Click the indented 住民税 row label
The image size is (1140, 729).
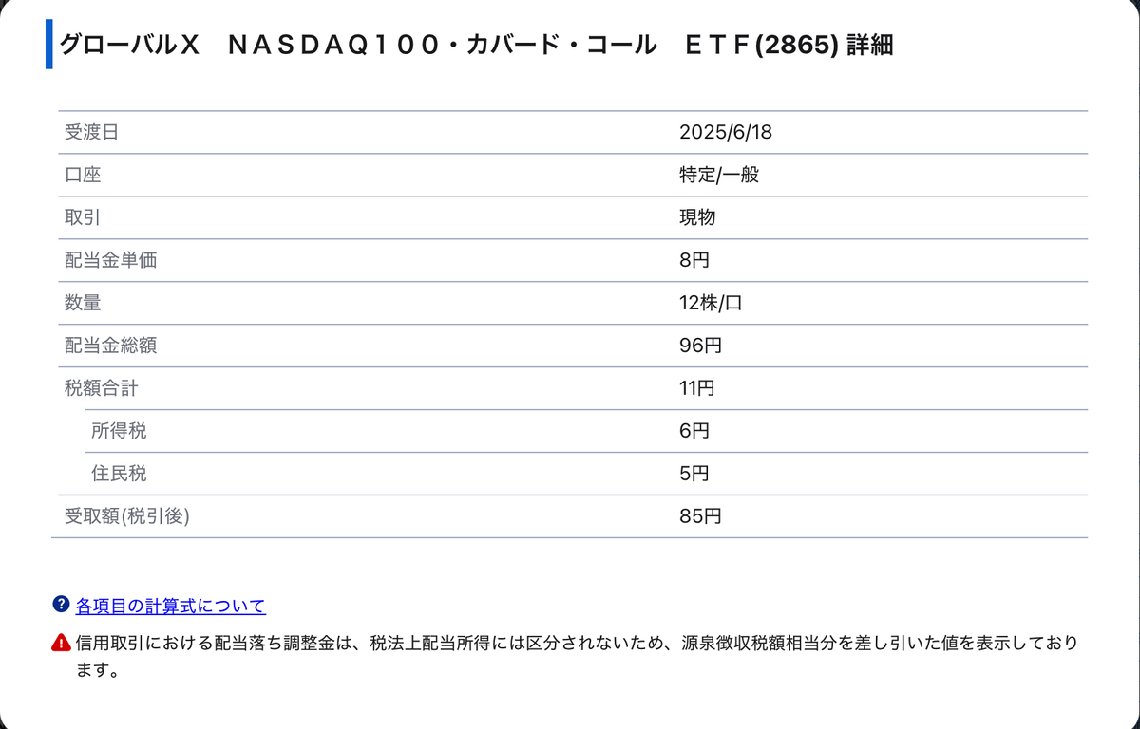coord(119,474)
